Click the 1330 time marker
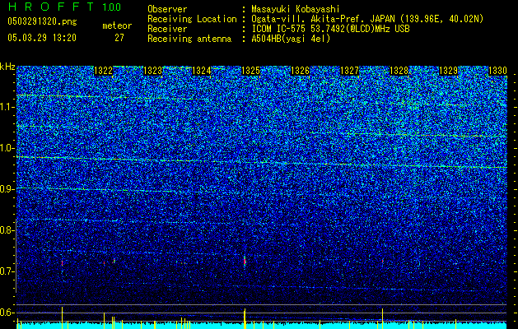Viewport: 518px width, 329px height. pos(497,71)
